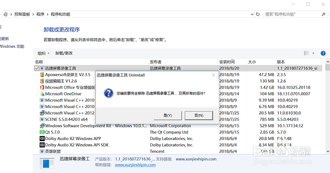Image resolution: width=330 pixels, height=173 pixels.
Task: Click the 程序和功能 breadcrumb
Action: click(x=61, y=14)
